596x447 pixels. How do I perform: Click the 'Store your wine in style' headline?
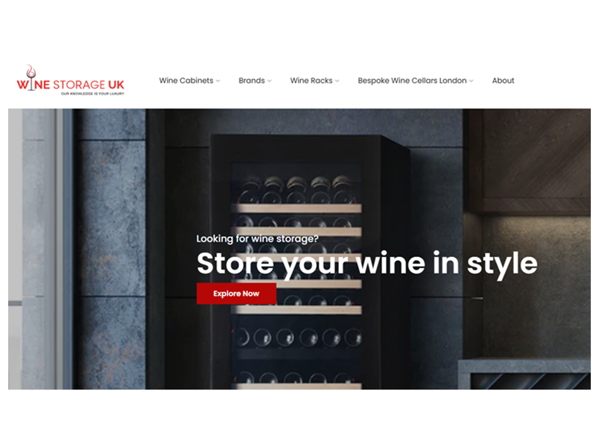point(367,264)
